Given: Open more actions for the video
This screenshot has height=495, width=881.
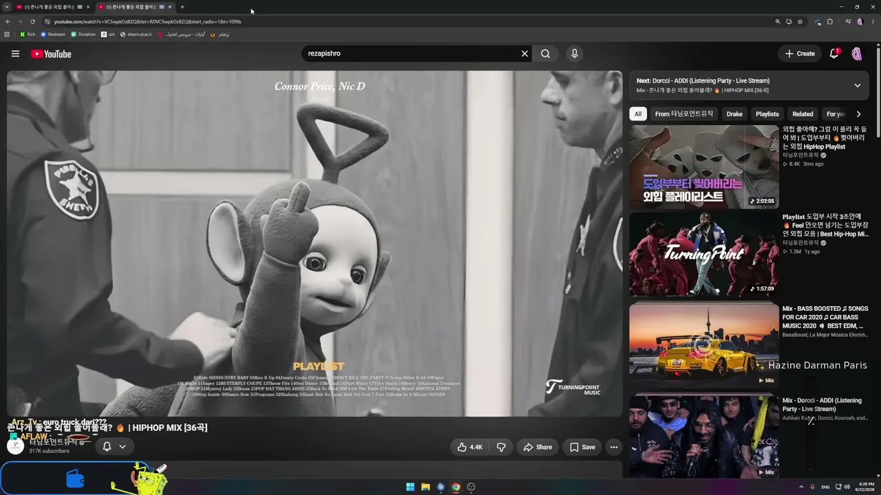Looking at the screenshot, I should [614, 447].
